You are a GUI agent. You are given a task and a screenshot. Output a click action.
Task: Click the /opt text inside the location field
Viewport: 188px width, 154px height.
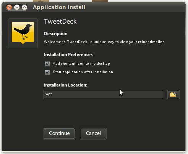(x=48, y=94)
